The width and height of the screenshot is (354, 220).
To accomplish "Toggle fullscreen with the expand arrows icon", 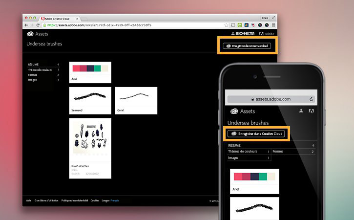I will point(273,18).
